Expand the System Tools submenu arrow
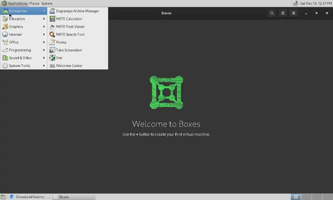The height and width of the screenshot is (200, 333). click(44, 66)
